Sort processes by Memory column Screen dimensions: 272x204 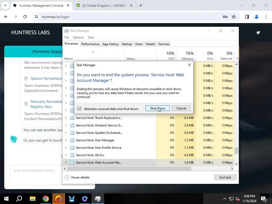(186, 56)
